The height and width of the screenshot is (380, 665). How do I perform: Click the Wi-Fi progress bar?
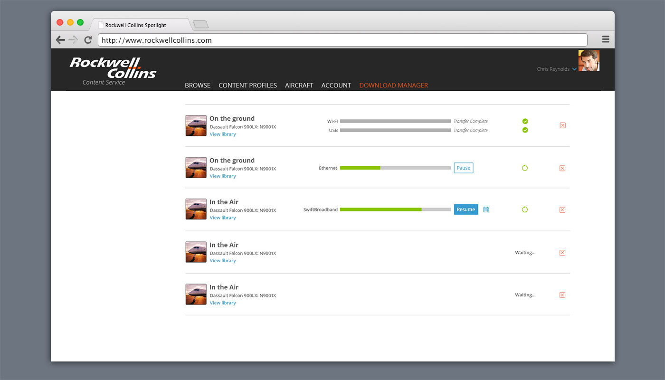395,121
